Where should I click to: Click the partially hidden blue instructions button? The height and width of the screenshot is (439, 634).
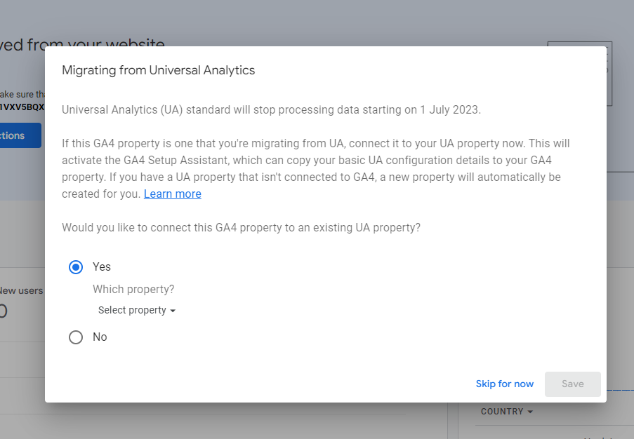20,135
